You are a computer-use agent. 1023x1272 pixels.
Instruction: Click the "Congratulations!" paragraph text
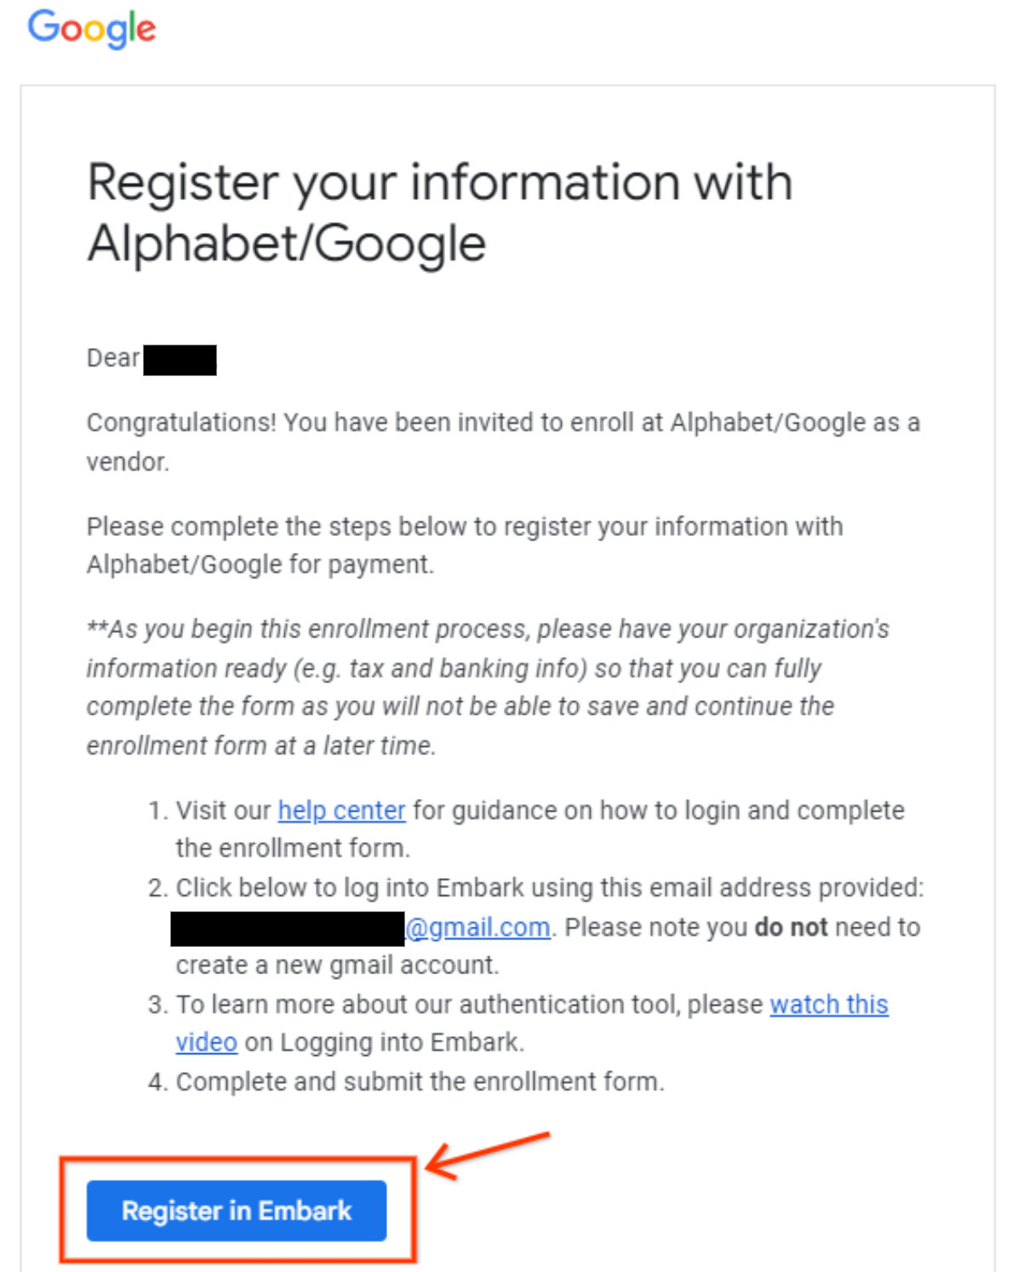tap(503, 442)
